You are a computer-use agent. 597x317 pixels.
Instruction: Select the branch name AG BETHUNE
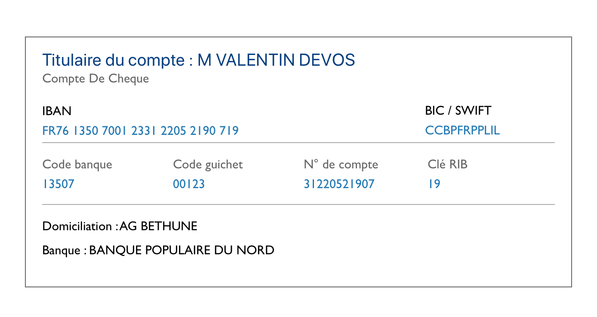pyautogui.click(x=158, y=226)
